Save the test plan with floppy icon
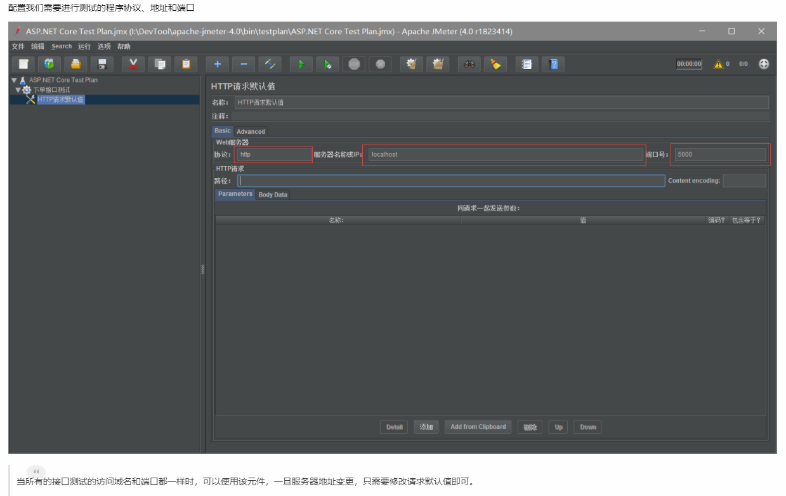Viewport: 786px width, 496px height. coord(102,64)
